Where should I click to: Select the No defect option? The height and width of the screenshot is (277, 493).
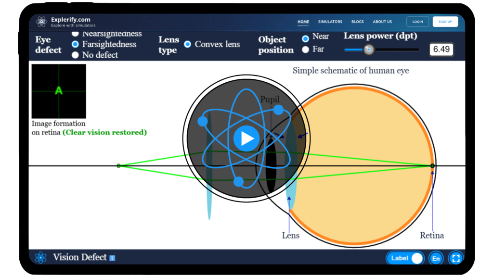(x=76, y=55)
